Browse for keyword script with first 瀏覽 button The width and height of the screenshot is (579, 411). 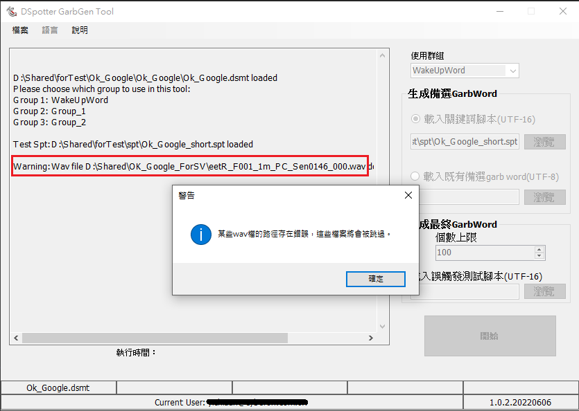544,142
